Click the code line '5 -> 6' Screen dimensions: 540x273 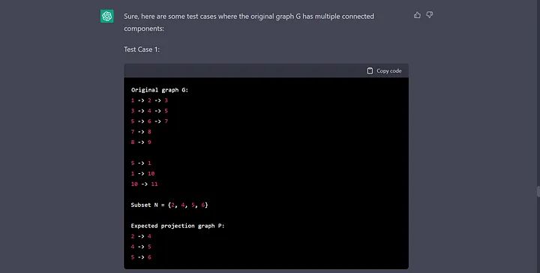141,257
